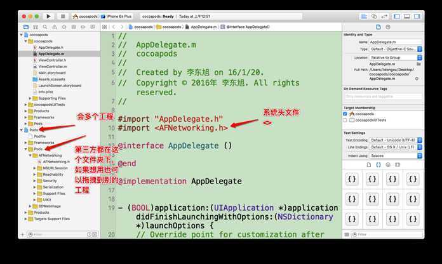The width and height of the screenshot is (442, 264).
Task: Check cocoapodsUITests target membership
Action: pos(345,120)
